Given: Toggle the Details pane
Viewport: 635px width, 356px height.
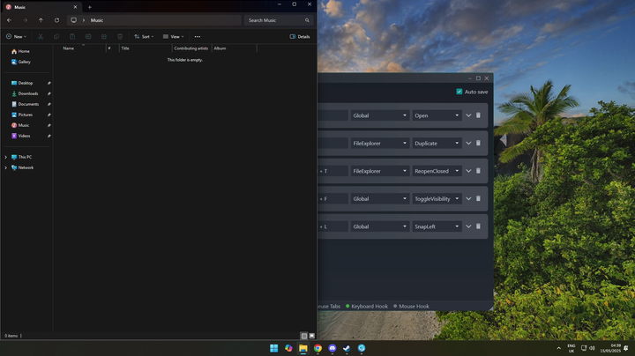Looking at the screenshot, I should [x=300, y=37].
